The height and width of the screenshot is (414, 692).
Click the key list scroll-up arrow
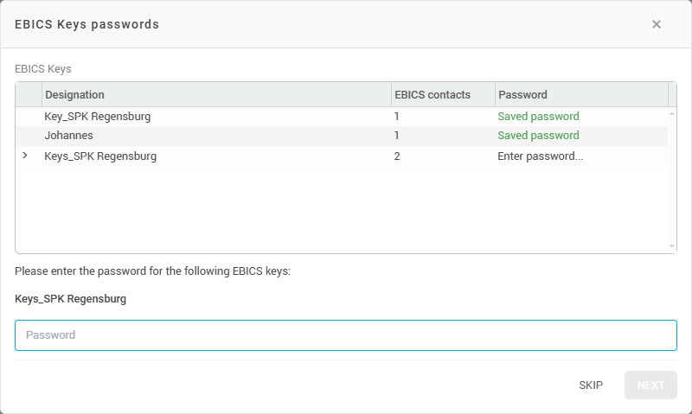(672, 113)
